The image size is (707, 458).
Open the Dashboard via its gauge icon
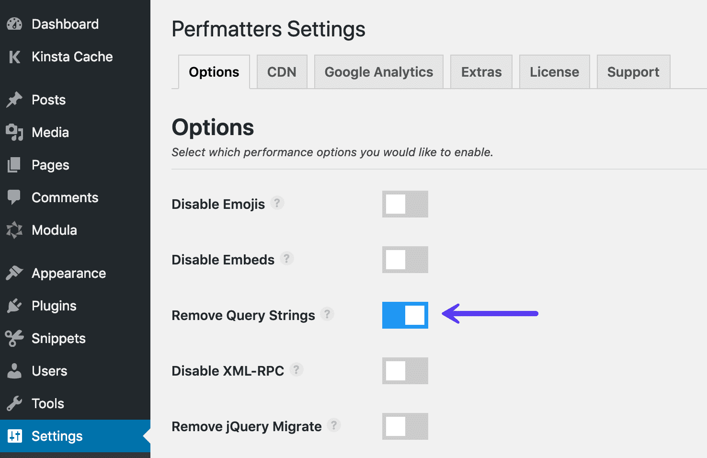(x=14, y=23)
